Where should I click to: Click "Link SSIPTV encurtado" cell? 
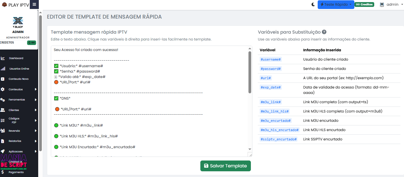click(323, 139)
